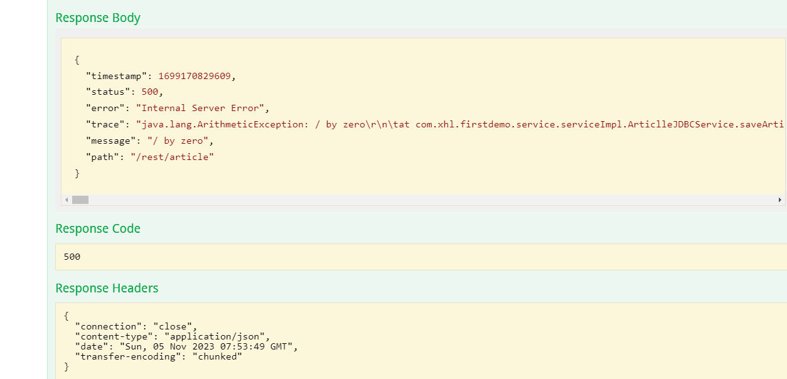Click the "Internal Server Error" error string
Screen dimensions: 787x379
tap(200, 108)
